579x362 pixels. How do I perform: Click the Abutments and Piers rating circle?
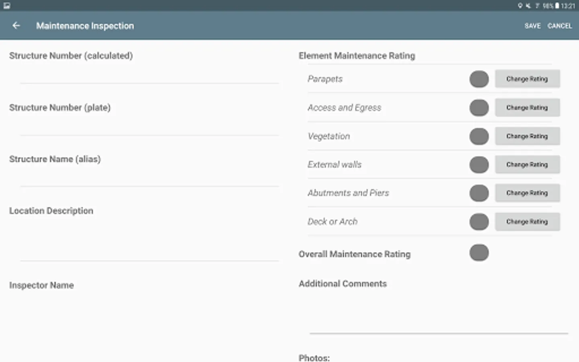click(x=478, y=193)
